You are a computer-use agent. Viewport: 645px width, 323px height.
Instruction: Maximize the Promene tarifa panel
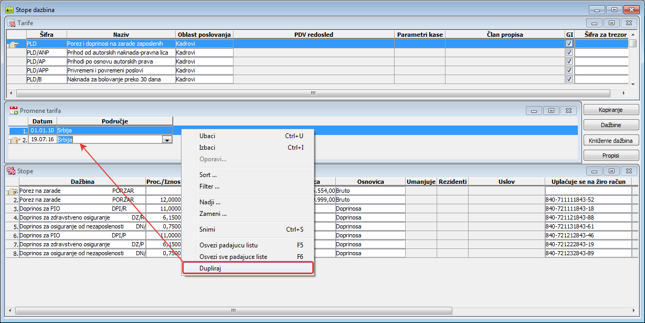point(551,111)
